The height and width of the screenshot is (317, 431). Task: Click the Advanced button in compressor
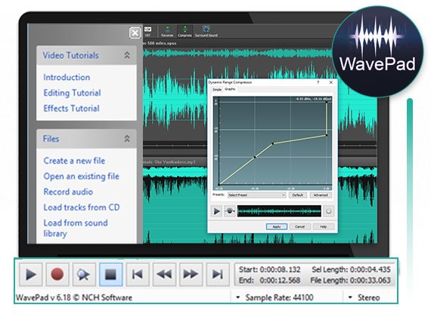(x=321, y=195)
